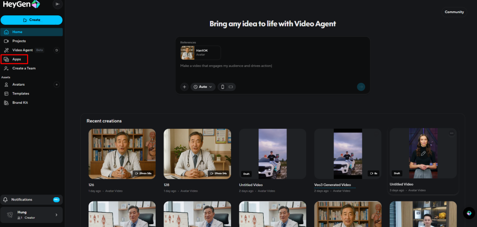Open Video Agent history clock icon
This screenshot has width=477, height=227.
click(56, 50)
